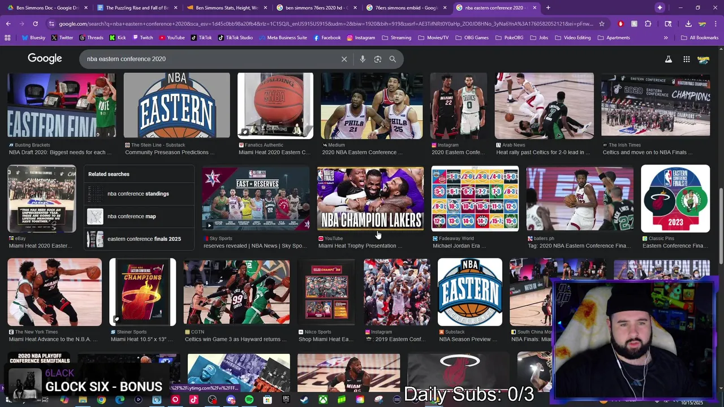This screenshot has width=724, height=407.
Task: Open the Google apps grid
Action: point(686,59)
